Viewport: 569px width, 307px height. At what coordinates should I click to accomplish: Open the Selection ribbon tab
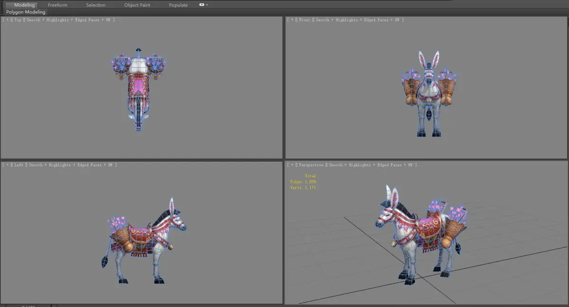tap(96, 5)
